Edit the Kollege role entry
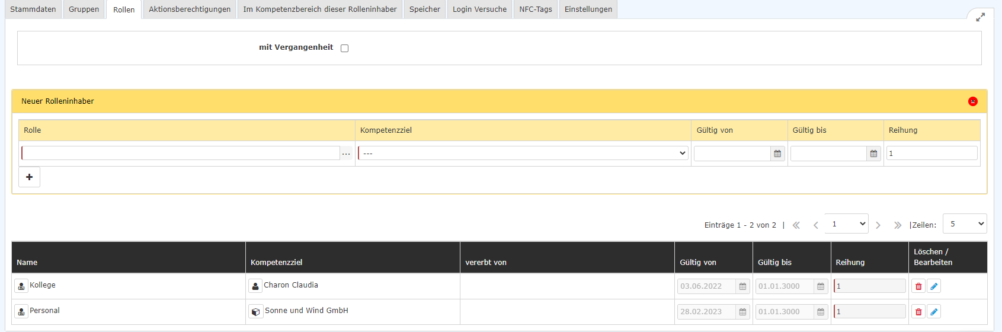 pyautogui.click(x=934, y=286)
